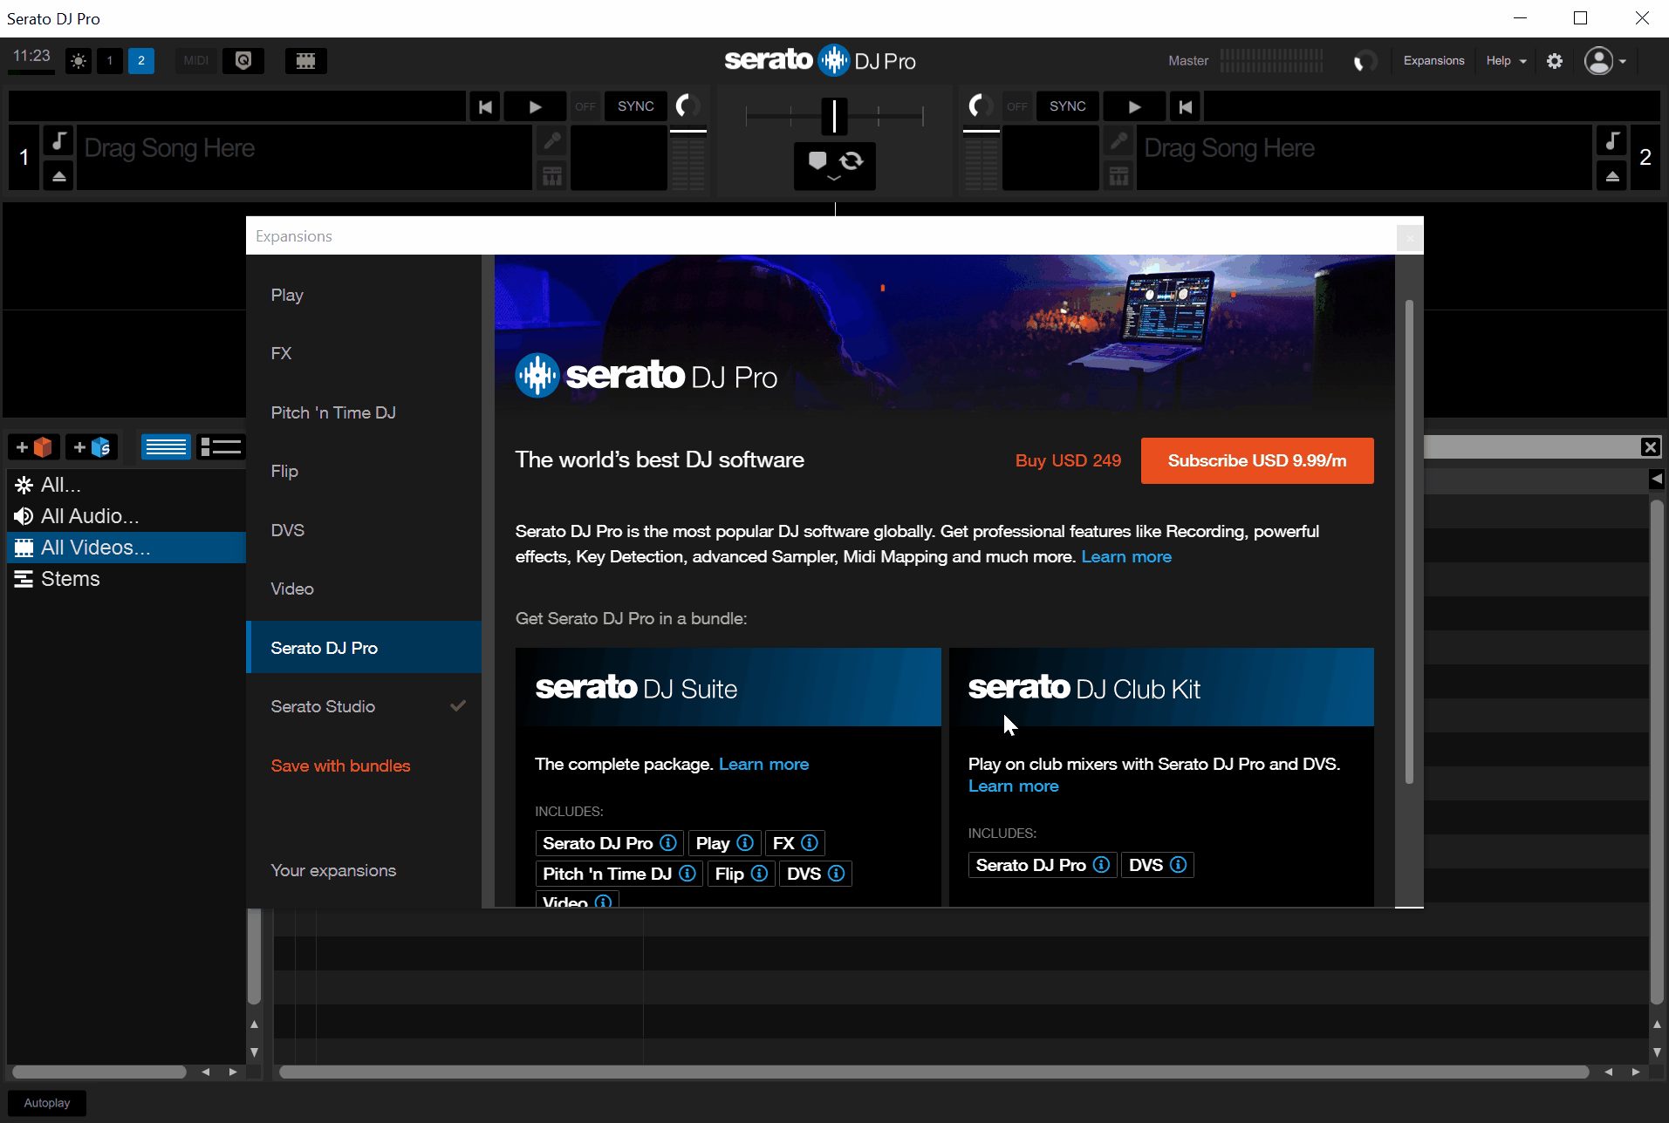The width and height of the screenshot is (1669, 1123).
Task: Open the Play tab in Expansions
Action: click(x=364, y=296)
